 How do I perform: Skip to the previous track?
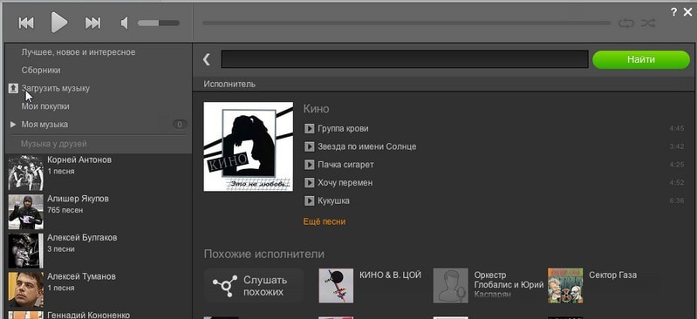point(26,23)
